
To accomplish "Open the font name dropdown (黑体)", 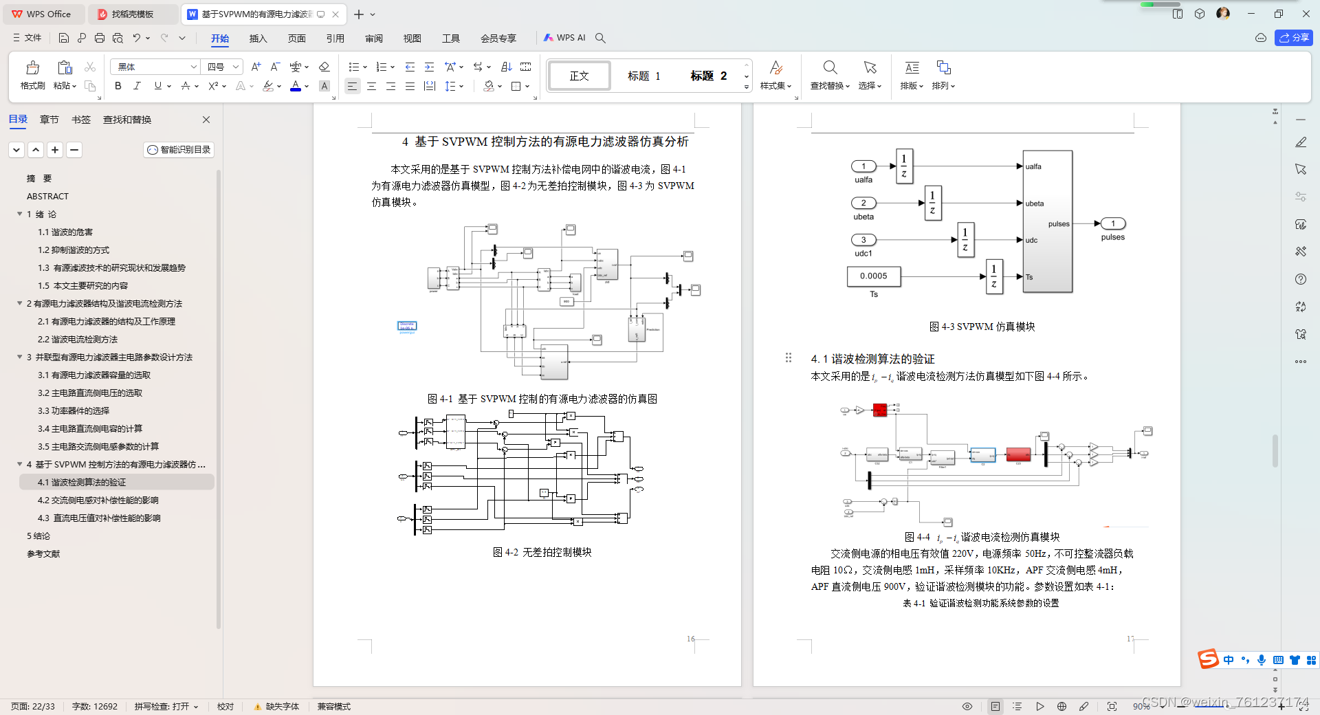I will [x=193, y=67].
